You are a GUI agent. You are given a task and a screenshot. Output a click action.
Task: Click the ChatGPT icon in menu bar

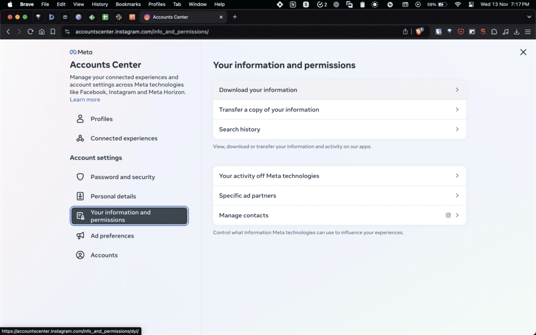click(x=336, y=4)
